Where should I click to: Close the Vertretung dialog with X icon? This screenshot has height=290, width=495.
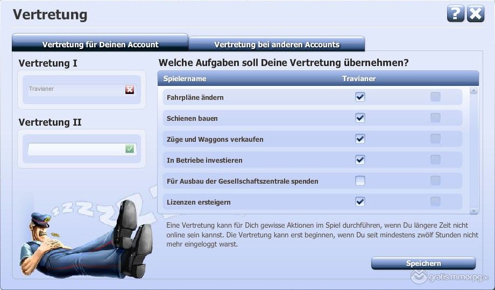point(476,14)
